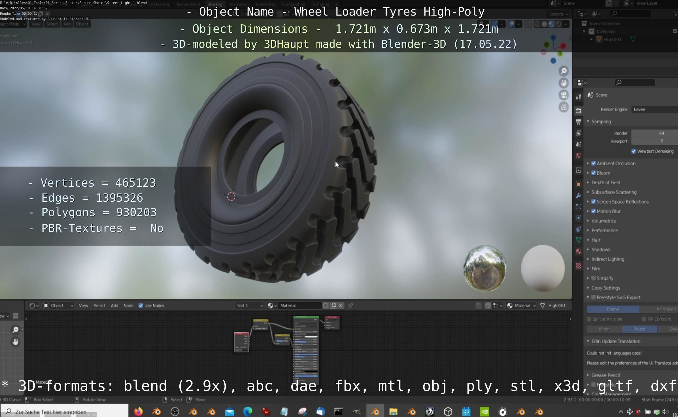Open the Scene properties tab icon
Image resolution: width=678 pixels, height=417 pixels.
coord(579,144)
